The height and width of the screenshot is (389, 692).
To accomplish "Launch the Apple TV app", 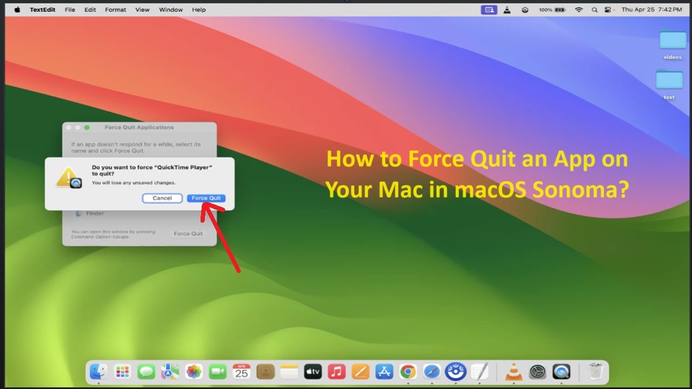I will (313, 372).
